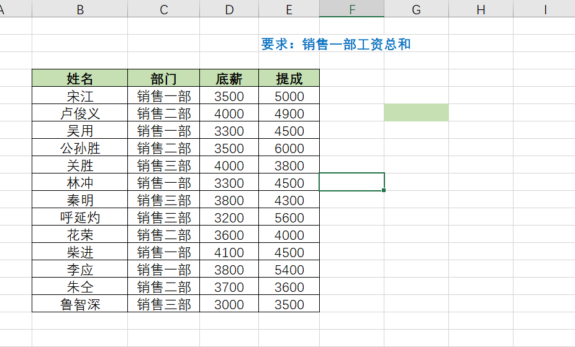Select the cell with name 呼延灼

tap(80, 217)
